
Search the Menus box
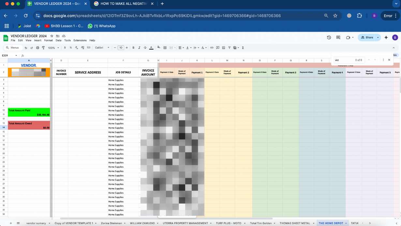pyautogui.click(x=13, y=48)
